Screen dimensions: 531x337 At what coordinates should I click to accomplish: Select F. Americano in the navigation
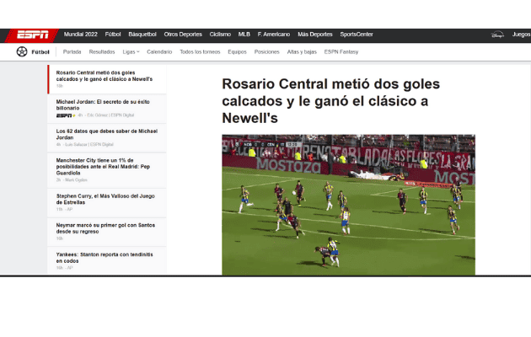(274, 35)
